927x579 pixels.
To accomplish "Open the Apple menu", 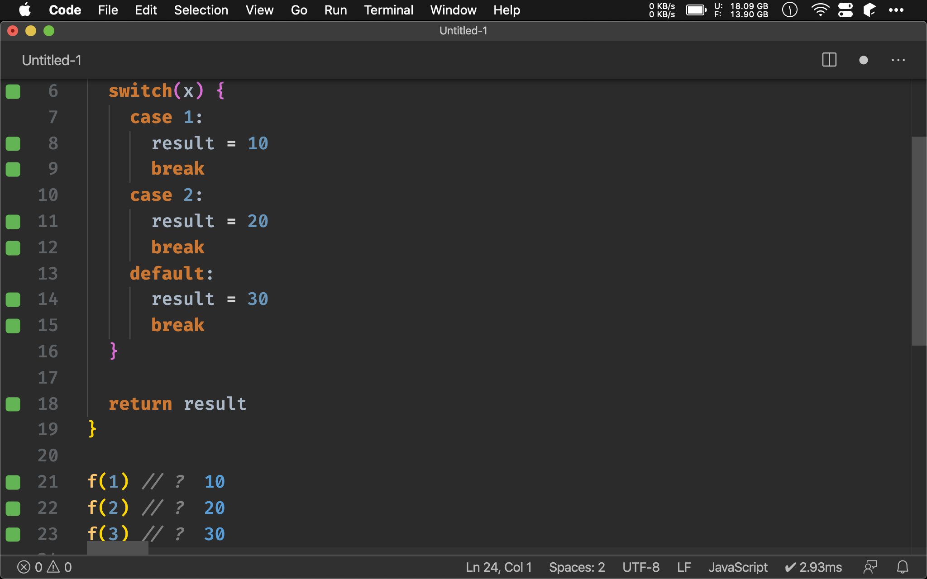I will pos(25,10).
